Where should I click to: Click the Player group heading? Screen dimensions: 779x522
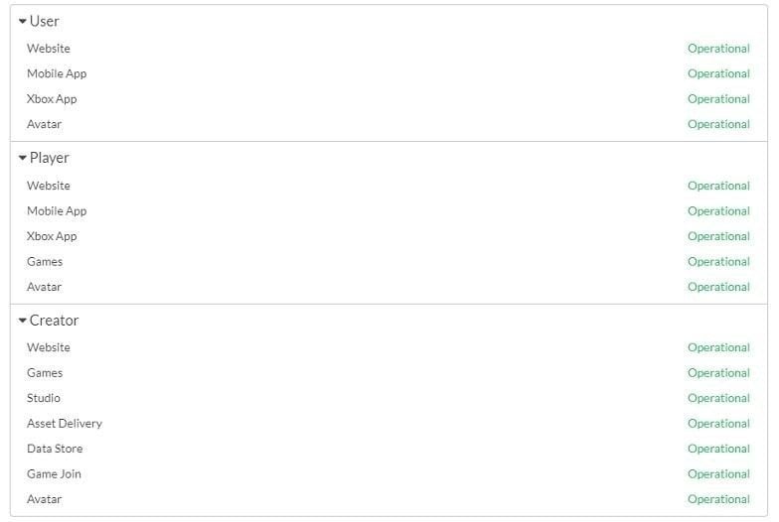(50, 158)
